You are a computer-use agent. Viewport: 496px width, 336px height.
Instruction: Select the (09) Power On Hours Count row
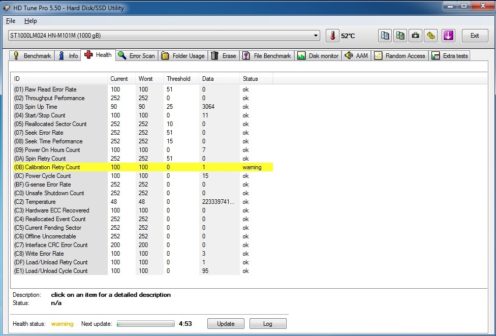[142, 150]
